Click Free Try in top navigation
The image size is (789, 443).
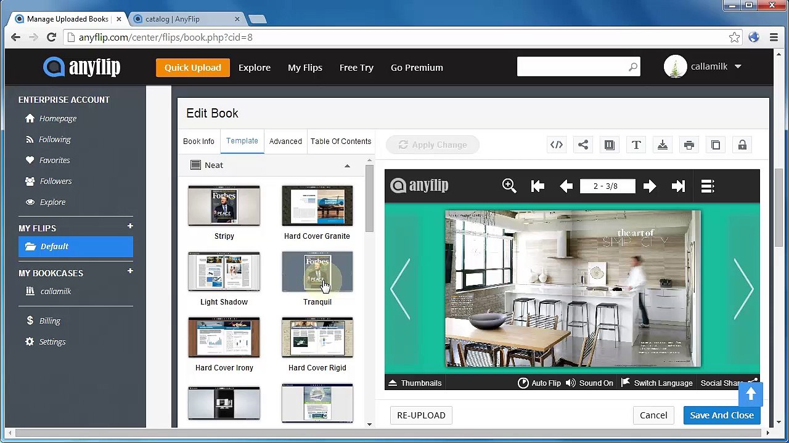pyautogui.click(x=356, y=67)
